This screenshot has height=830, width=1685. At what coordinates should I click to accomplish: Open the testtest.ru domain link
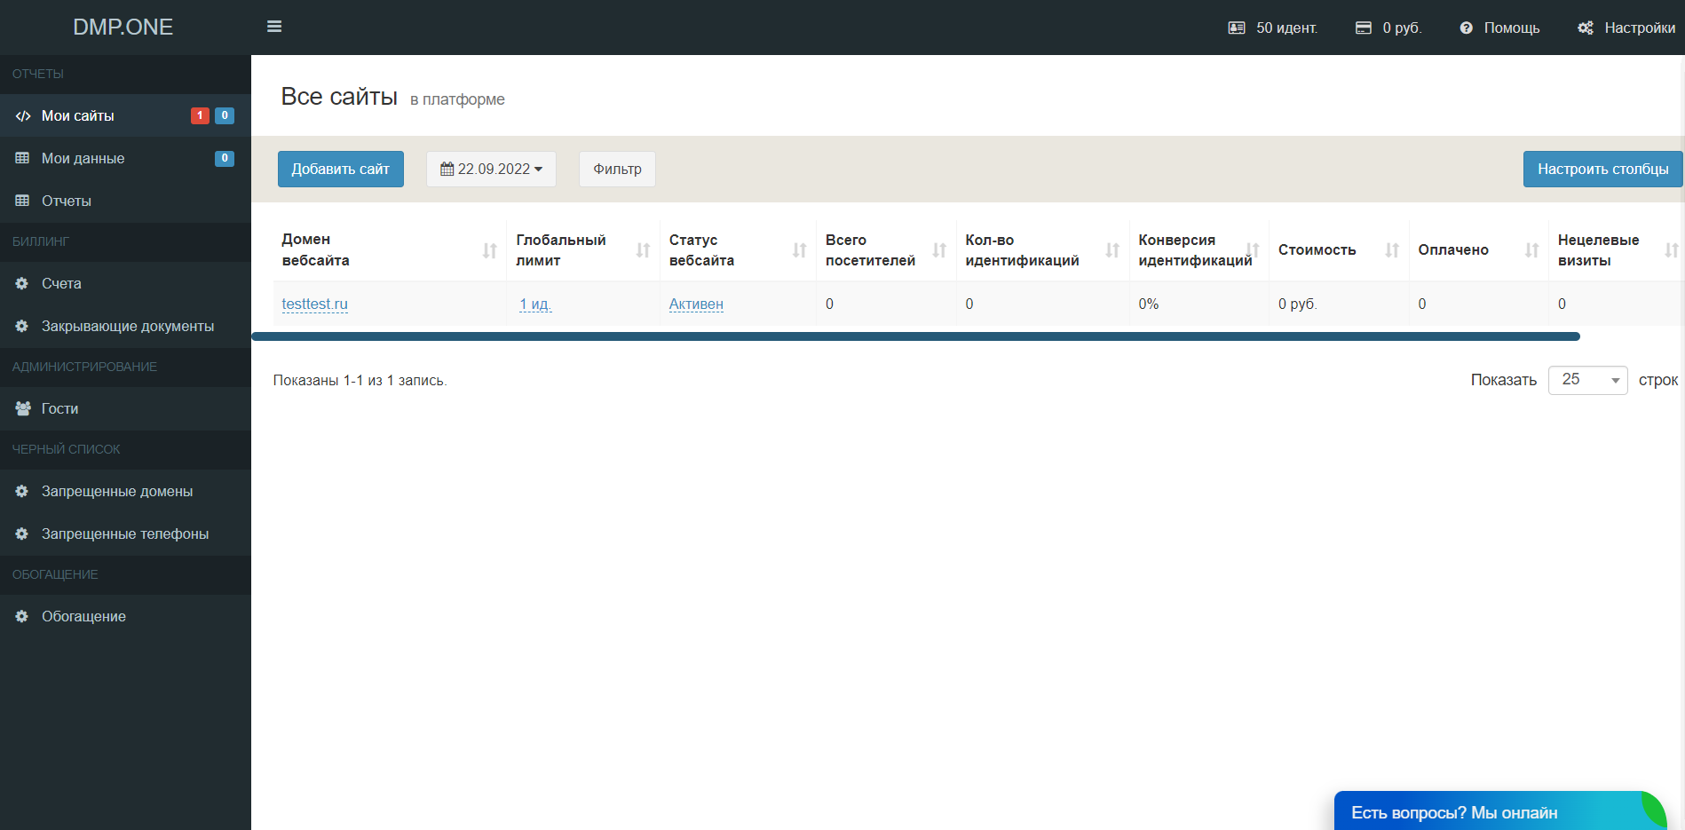pyautogui.click(x=315, y=304)
